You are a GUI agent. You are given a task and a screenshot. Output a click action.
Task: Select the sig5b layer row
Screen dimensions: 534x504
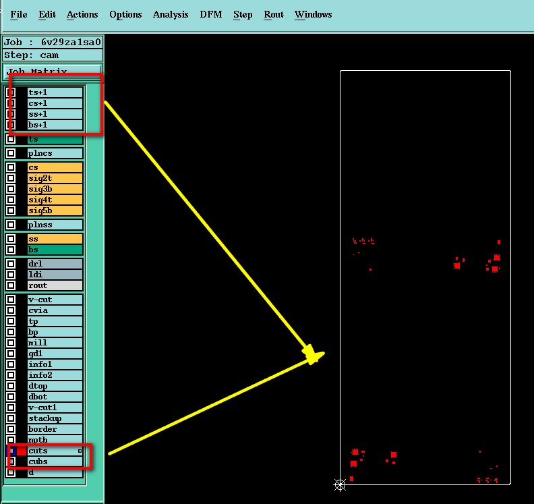tap(55, 211)
